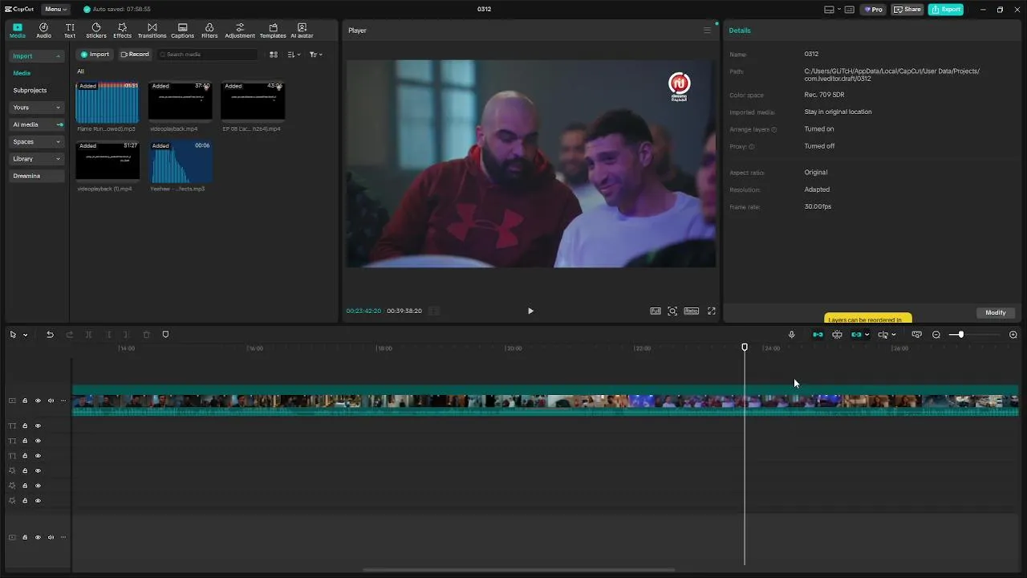Image resolution: width=1027 pixels, height=578 pixels.
Task: Open the Effects tab
Action: [x=122, y=31]
